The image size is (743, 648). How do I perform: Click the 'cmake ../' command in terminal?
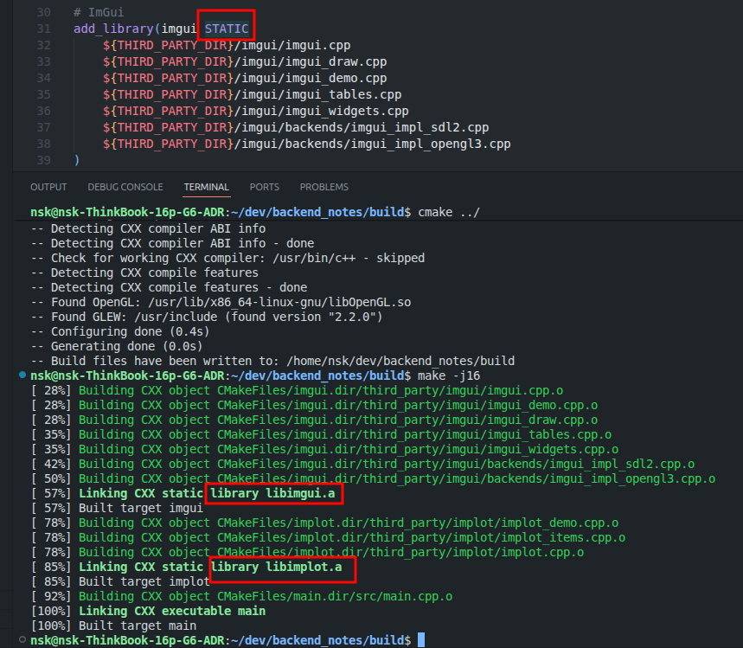point(448,214)
